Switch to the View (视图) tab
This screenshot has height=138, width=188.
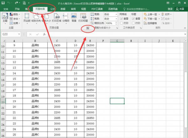coord(83,9)
